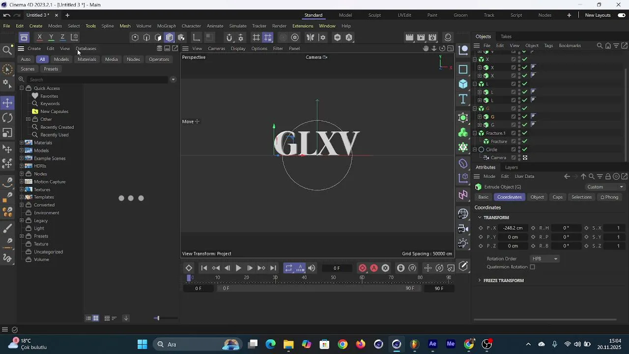Image resolution: width=629 pixels, height=354 pixels.
Task: Click the viewport pan hand icon
Action: tap(426, 48)
